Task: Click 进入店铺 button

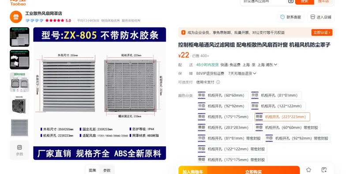Action: [x=321, y=17]
